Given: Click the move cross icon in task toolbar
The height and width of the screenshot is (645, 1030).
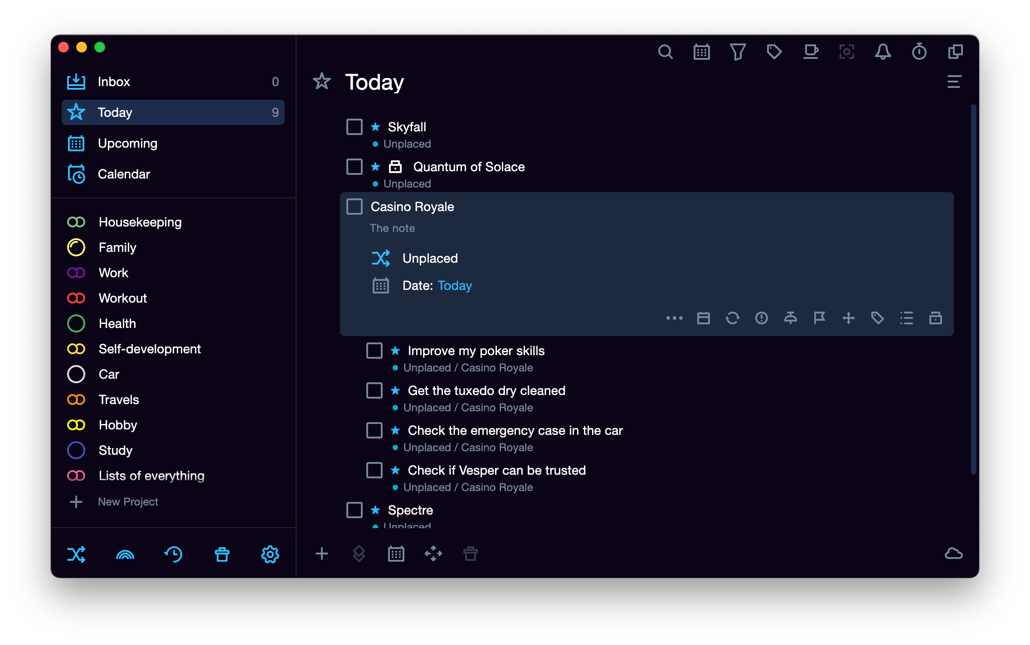Looking at the screenshot, I should (848, 318).
